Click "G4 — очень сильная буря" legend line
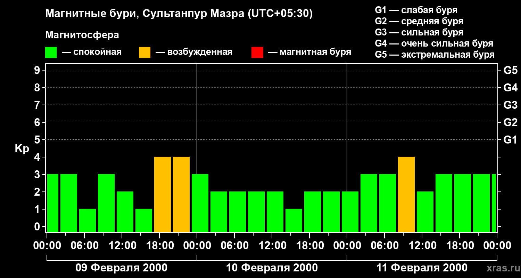Image resolution: width=521 pixels, height=278 pixels. (434, 43)
